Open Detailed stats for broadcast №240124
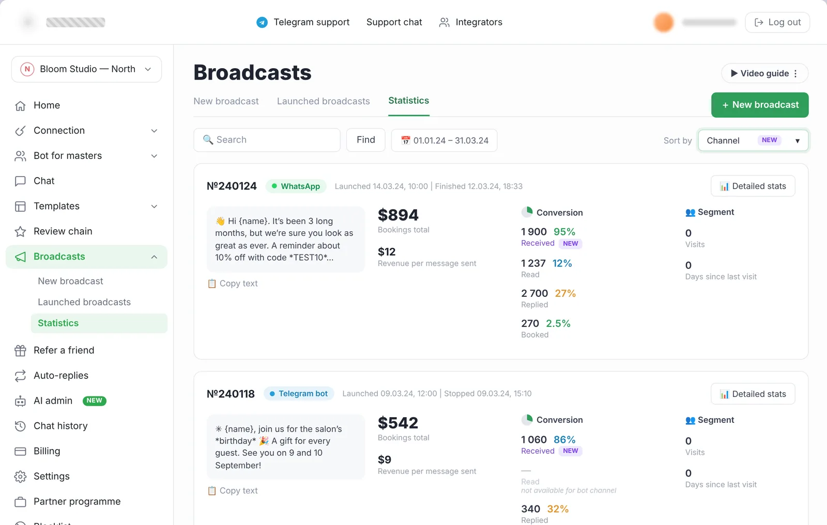 (x=753, y=186)
